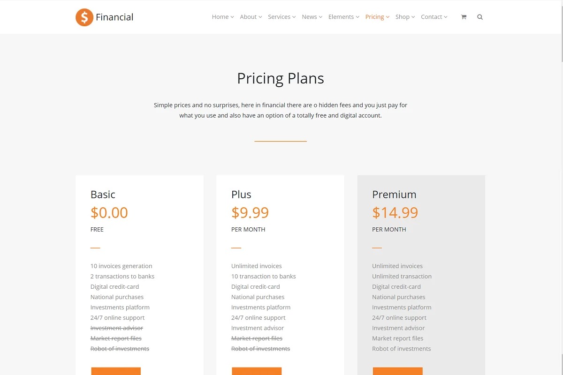
Task: Click the page's vertical scrollbar
Action: pyautogui.click(x=561, y=187)
